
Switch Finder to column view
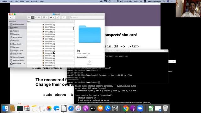tap(36, 17)
